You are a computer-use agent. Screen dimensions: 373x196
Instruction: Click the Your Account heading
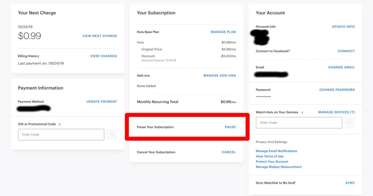click(x=270, y=13)
